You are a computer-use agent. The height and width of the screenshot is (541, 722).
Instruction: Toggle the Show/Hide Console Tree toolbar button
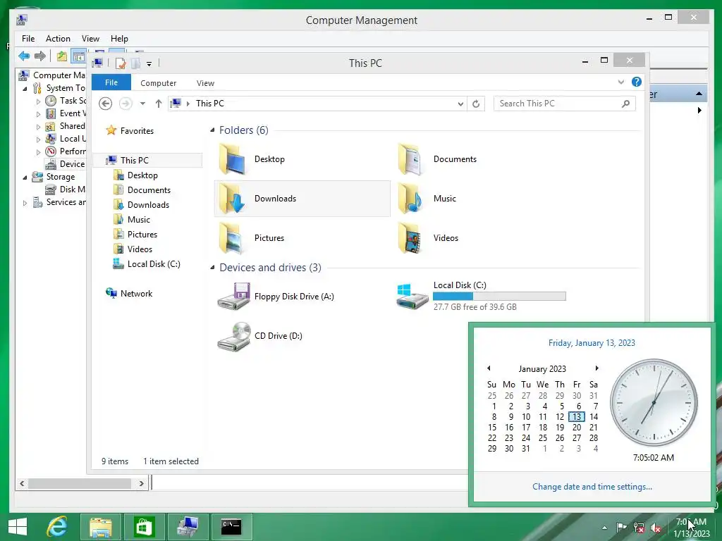79,56
